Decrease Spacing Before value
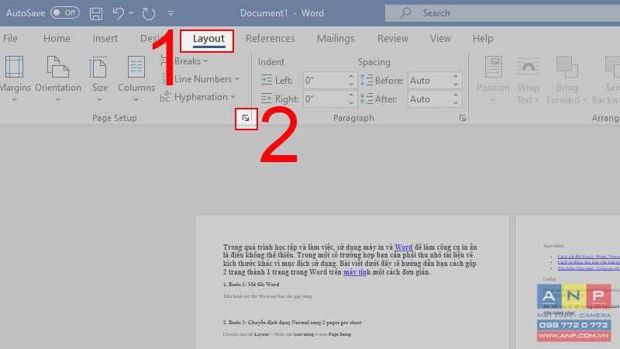The height and width of the screenshot is (349, 620). [x=456, y=85]
